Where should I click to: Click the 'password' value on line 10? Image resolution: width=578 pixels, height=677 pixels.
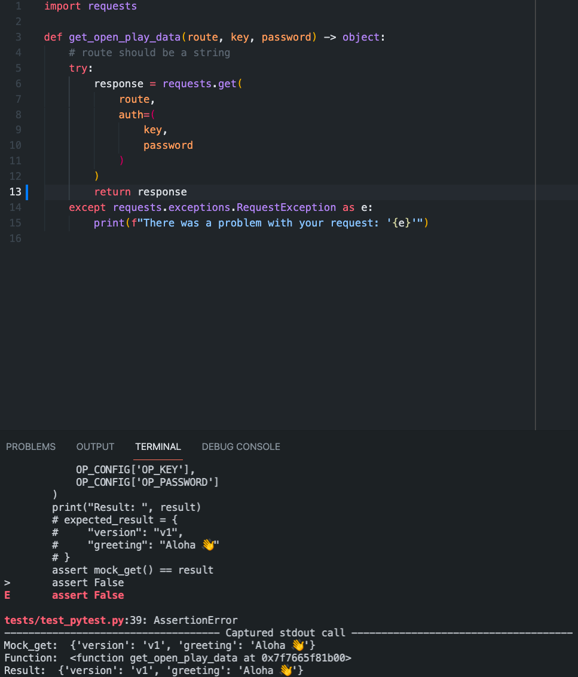click(168, 145)
